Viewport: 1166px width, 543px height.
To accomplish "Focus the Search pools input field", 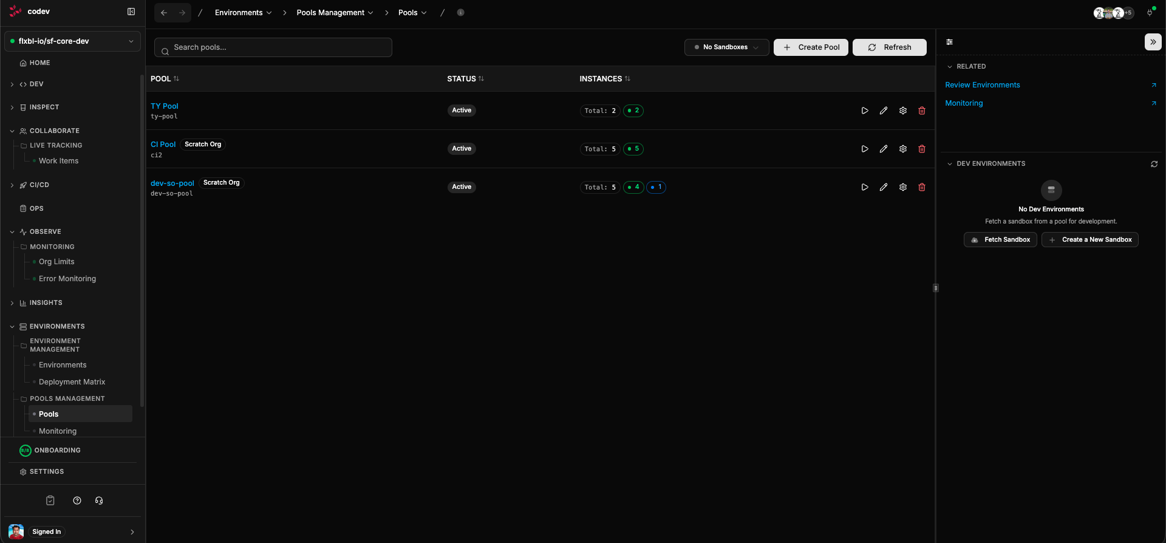I will 273,47.
